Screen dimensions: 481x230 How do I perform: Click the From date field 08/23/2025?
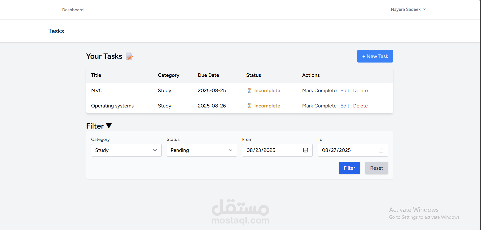pyautogui.click(x=277, y=150)
